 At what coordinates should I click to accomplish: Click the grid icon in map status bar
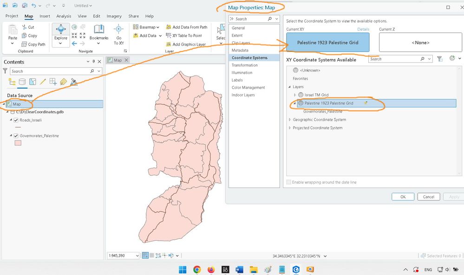[x=151, y=256]
